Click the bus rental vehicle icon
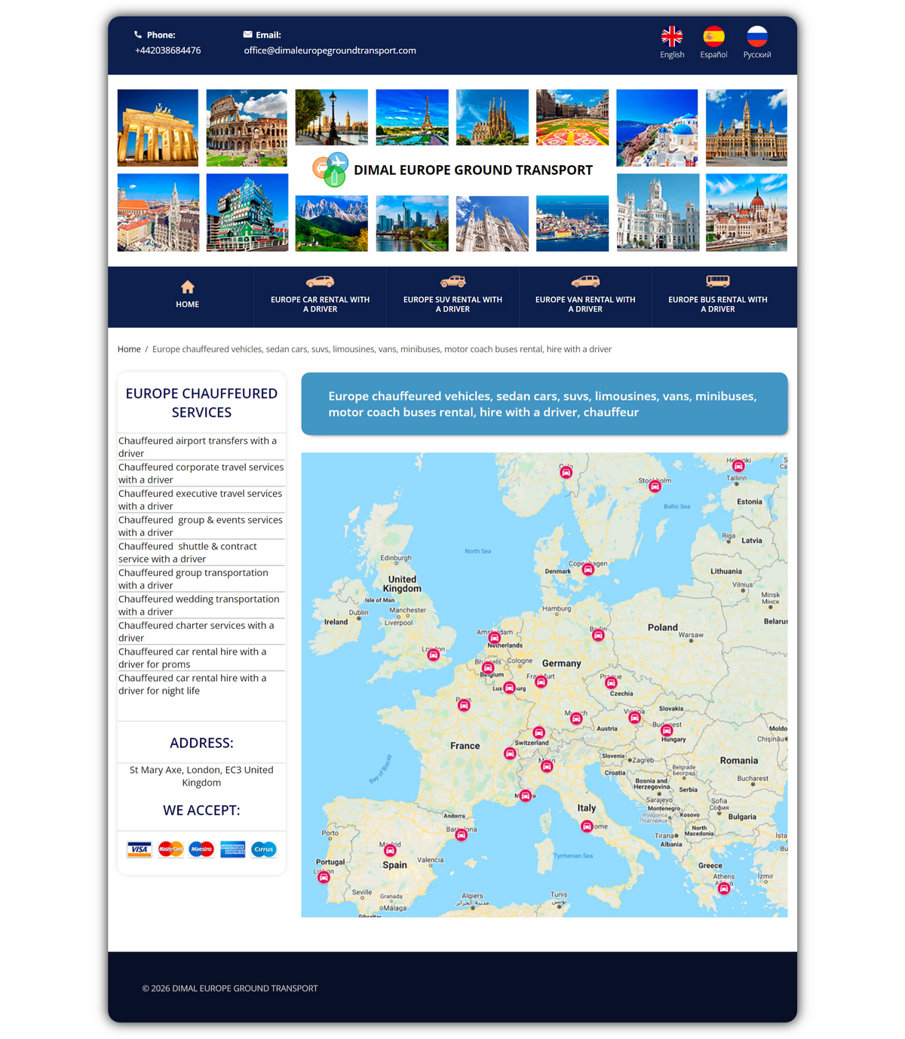The height and width of the screenshot is (1039, 905). [x=718, y=281]
